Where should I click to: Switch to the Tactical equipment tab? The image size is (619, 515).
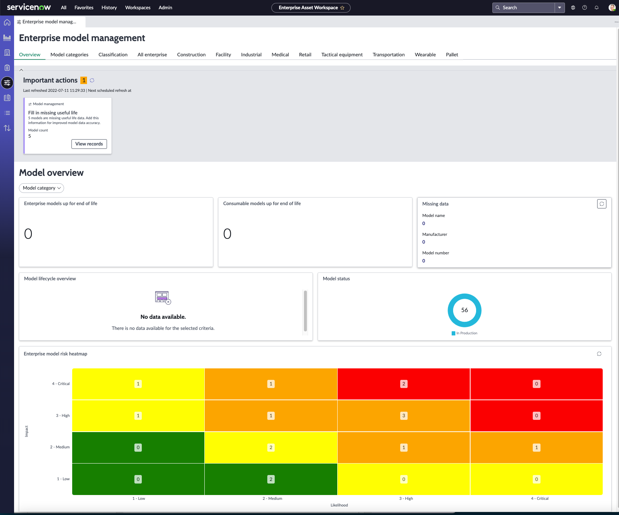(x=342, y=55)
